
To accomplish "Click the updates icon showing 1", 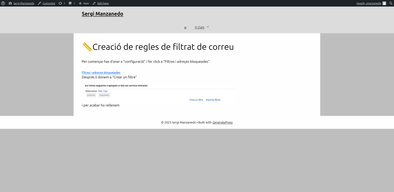I will click(62, 3).
